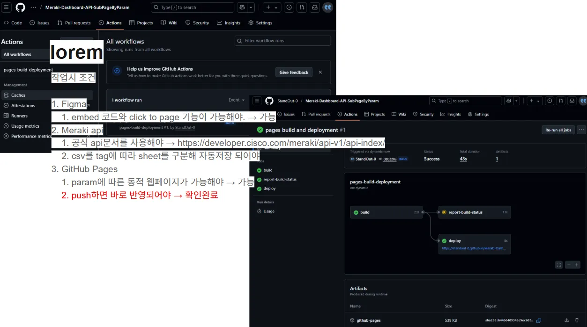Image resolution: width=587 pixels, height=327 pixels.
Task: Open issues circle icon in right header
Action: pos(550,101)
